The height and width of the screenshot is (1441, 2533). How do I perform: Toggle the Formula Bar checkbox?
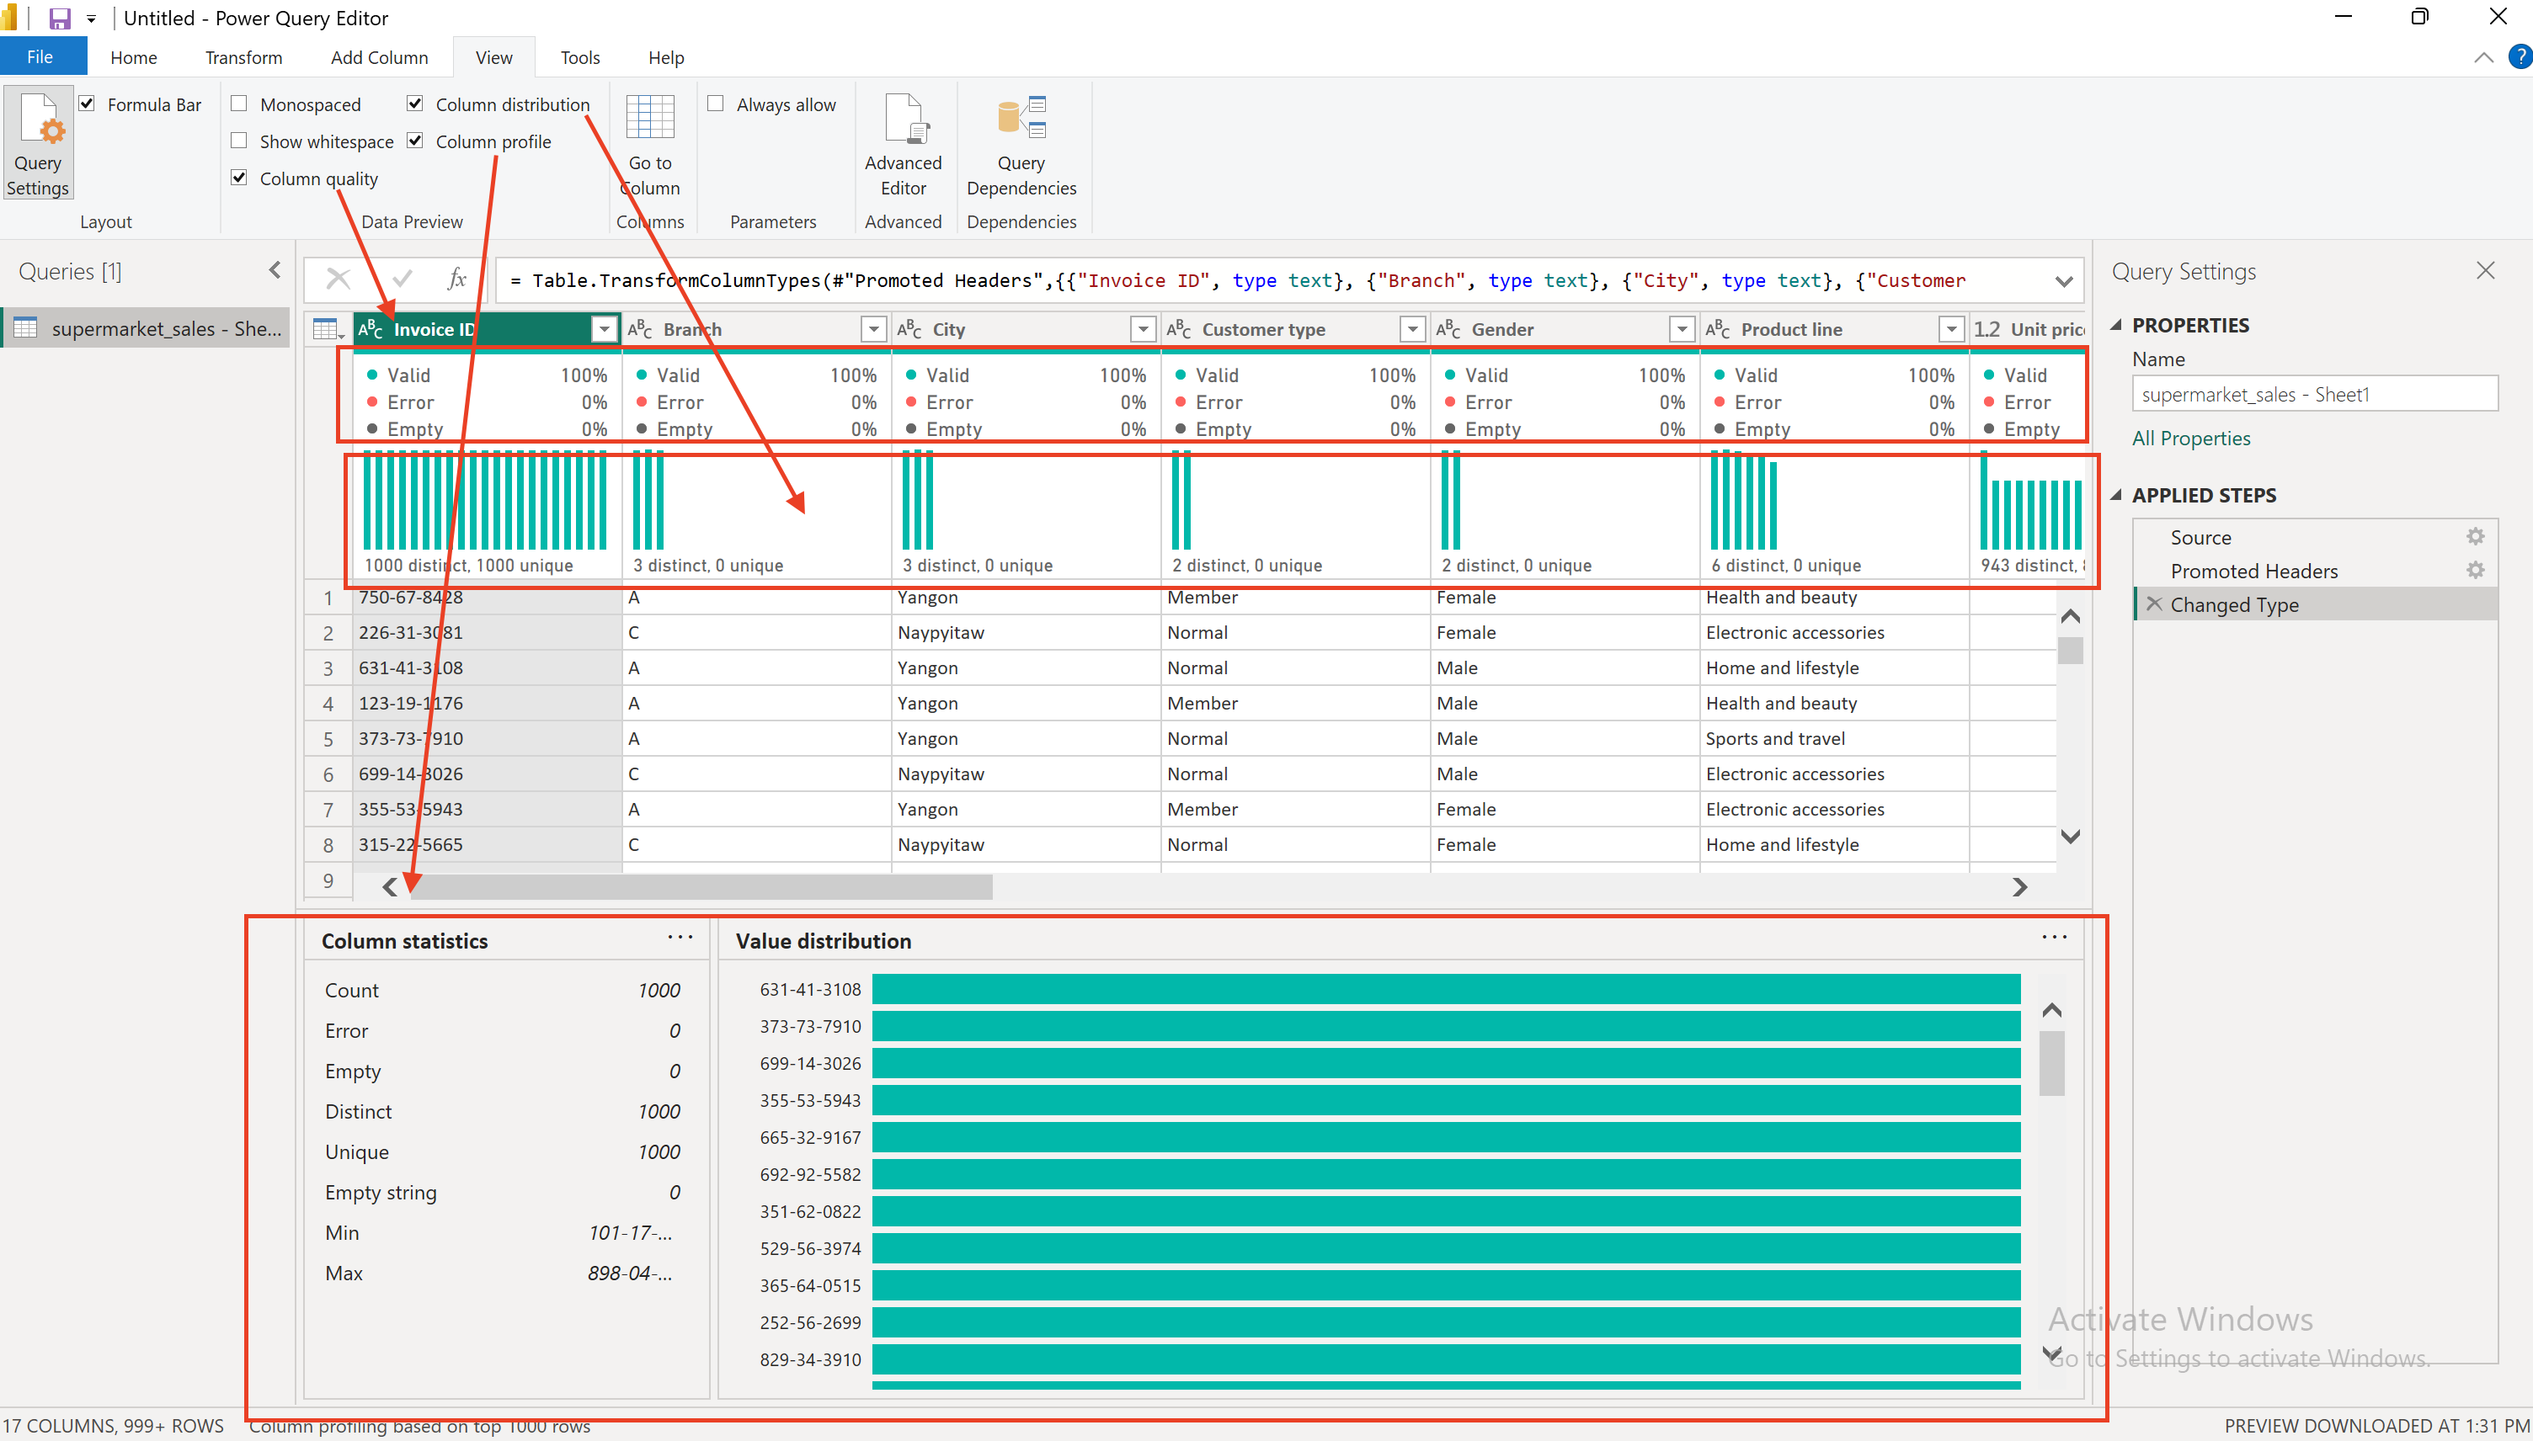pos(87,104)
